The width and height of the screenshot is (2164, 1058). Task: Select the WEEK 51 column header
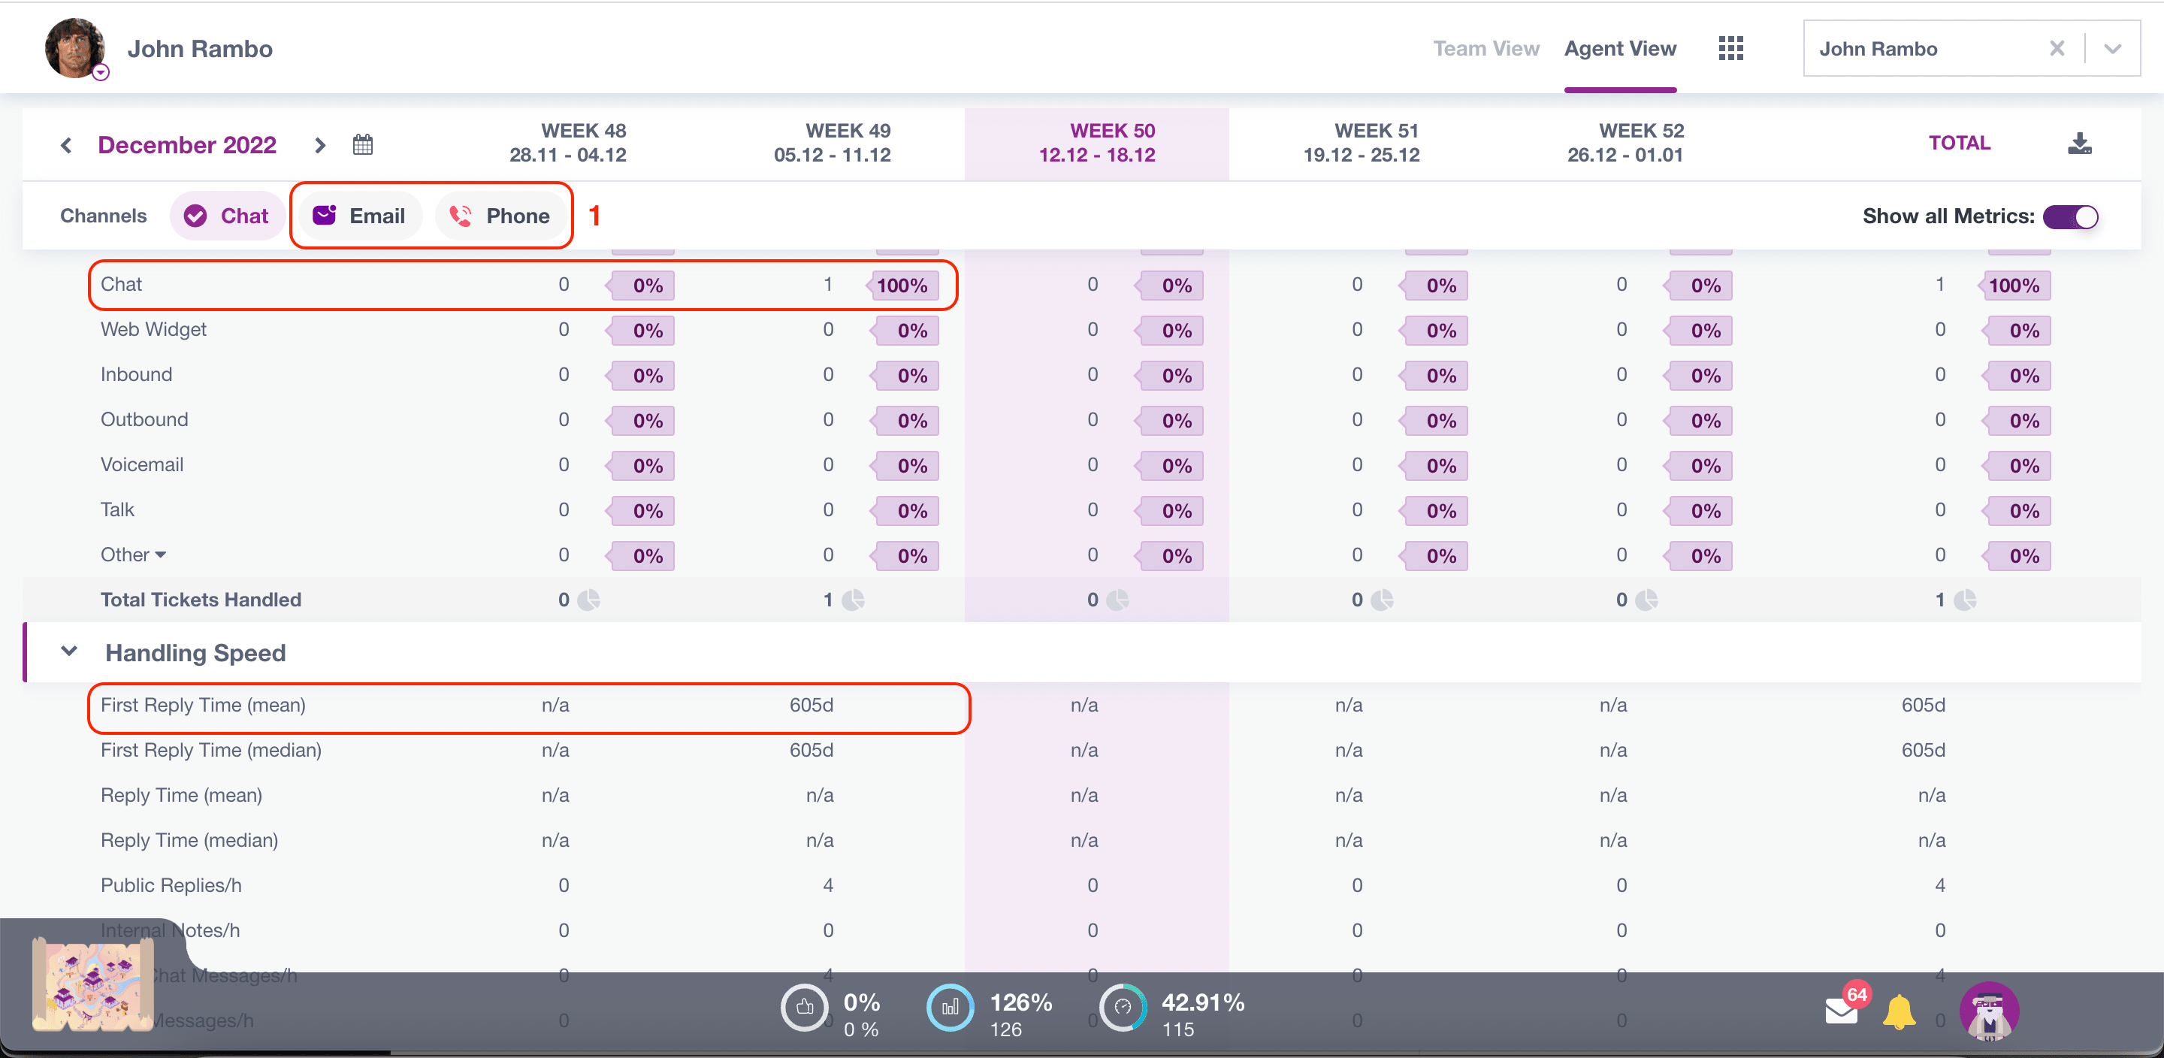1361,143
